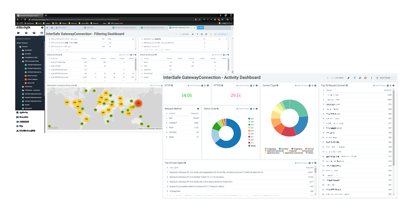Toggle the 200 series in Status Code legend
Image resolution: width=413 pixels, height=218 pixels.
[251, 119]
